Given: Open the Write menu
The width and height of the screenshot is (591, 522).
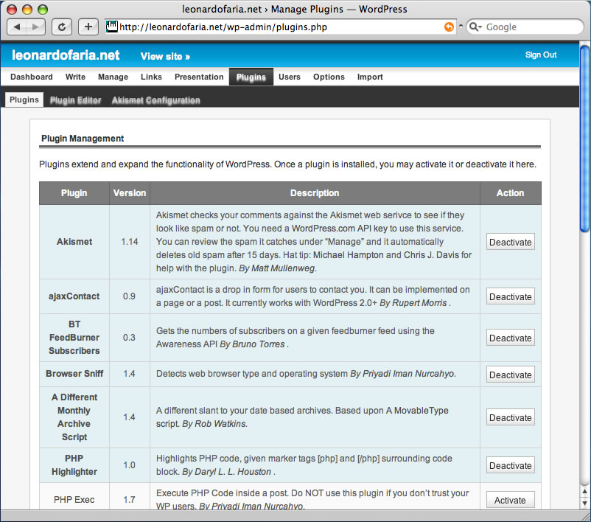Looking at the screenshot, I should (x=75, y=77).
